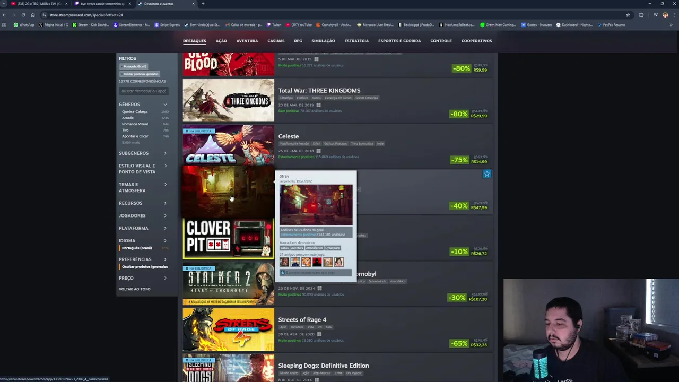Screen dimensions: 679x382
Task: Open the WhatsApp bookmark
Action: coord(24,25)
